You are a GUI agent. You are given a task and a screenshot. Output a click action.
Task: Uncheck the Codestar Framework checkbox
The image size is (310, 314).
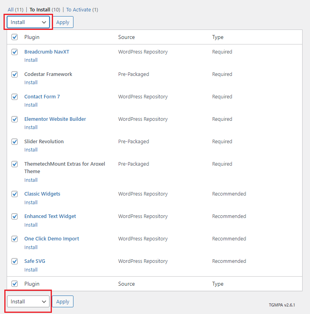coord(15,74)
